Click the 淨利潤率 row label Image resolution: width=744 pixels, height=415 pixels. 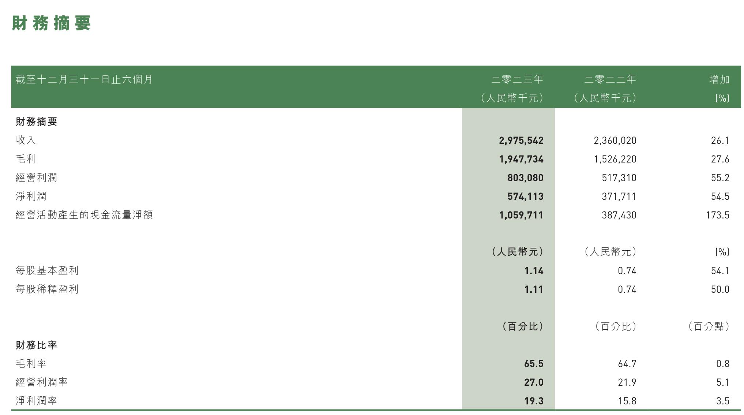pyautogui.click(x=36, y=401)
